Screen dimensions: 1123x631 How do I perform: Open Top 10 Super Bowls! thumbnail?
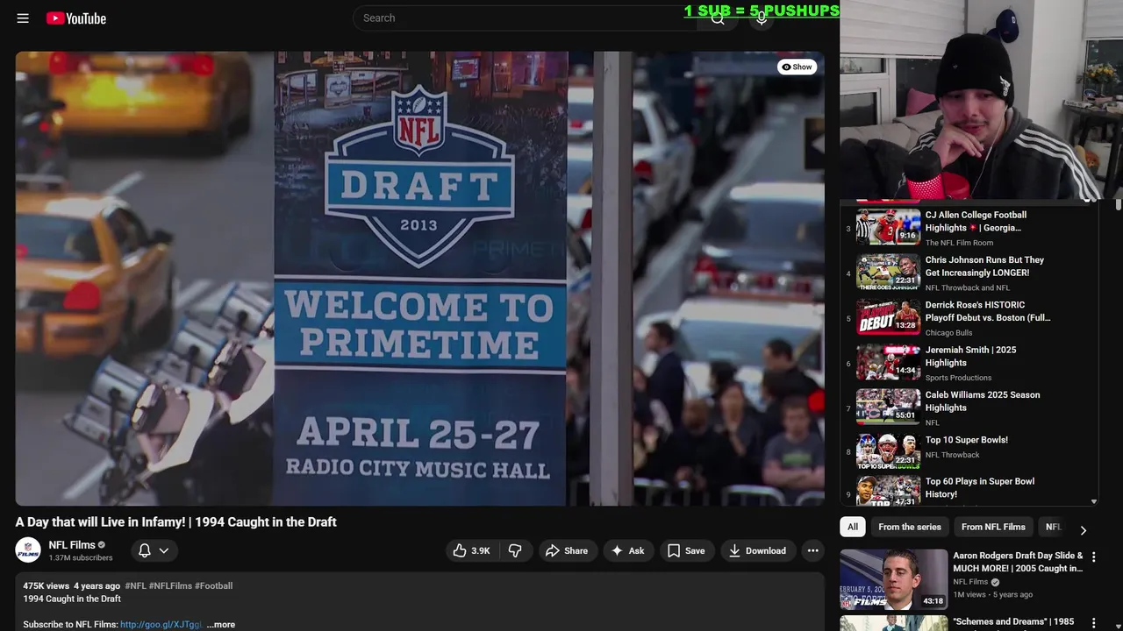click(x=888, y=451)
